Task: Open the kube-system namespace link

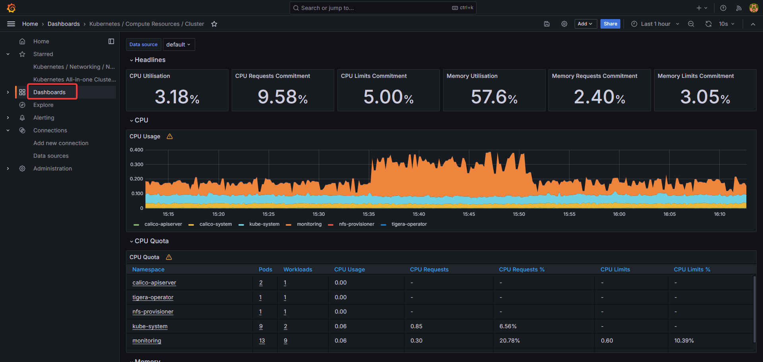Action: click(x=150, y=326)
